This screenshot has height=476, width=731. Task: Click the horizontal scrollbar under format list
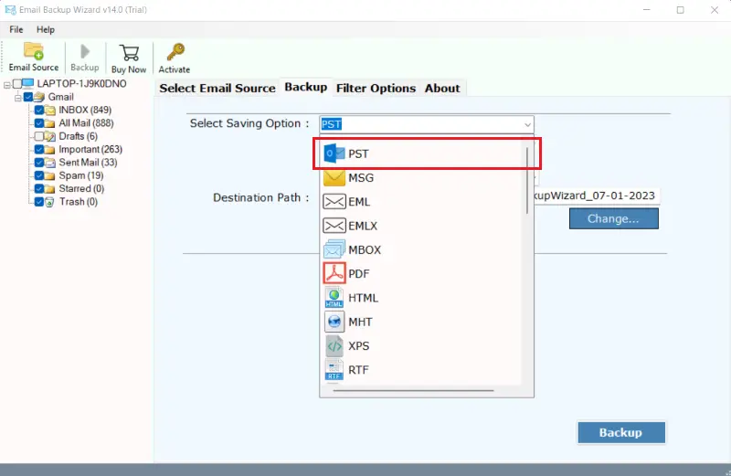coord(414,391)
